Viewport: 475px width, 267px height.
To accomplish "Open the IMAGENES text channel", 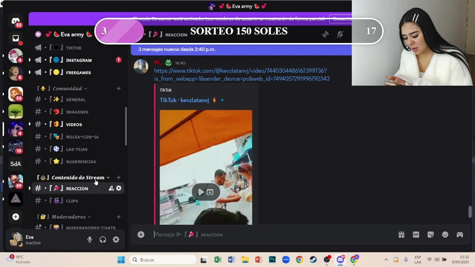I will tap(78, 112).
